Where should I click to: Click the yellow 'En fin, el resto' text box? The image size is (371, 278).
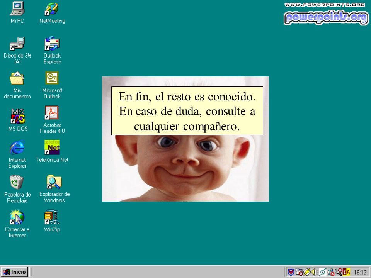click(x=187, y=111)
